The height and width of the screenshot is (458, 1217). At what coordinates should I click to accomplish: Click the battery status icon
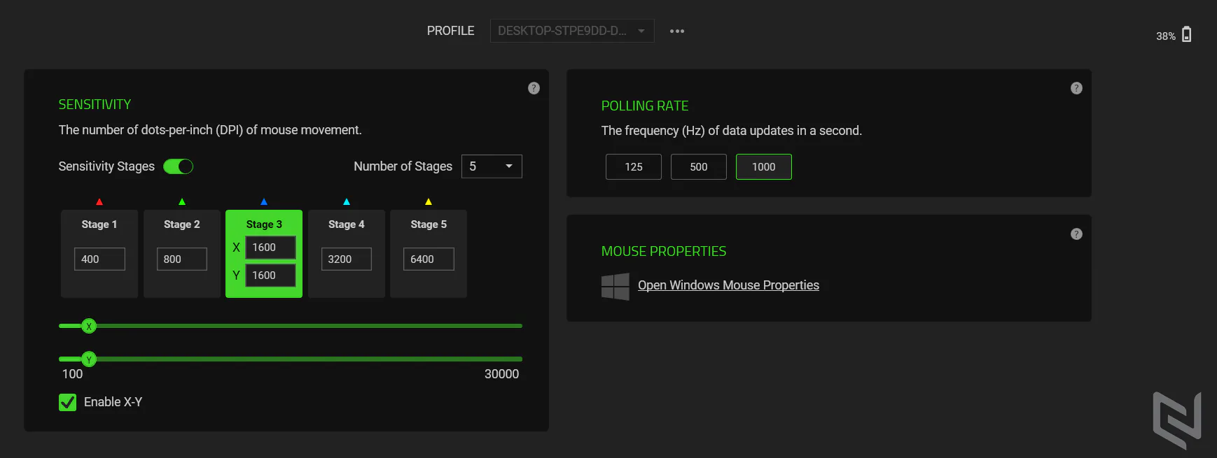(1186, 34)
